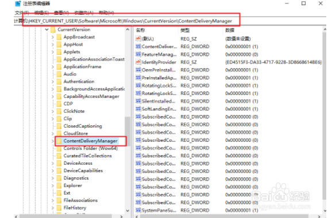Click the ApplicationAssociationToast folder icon

[59, 60]
